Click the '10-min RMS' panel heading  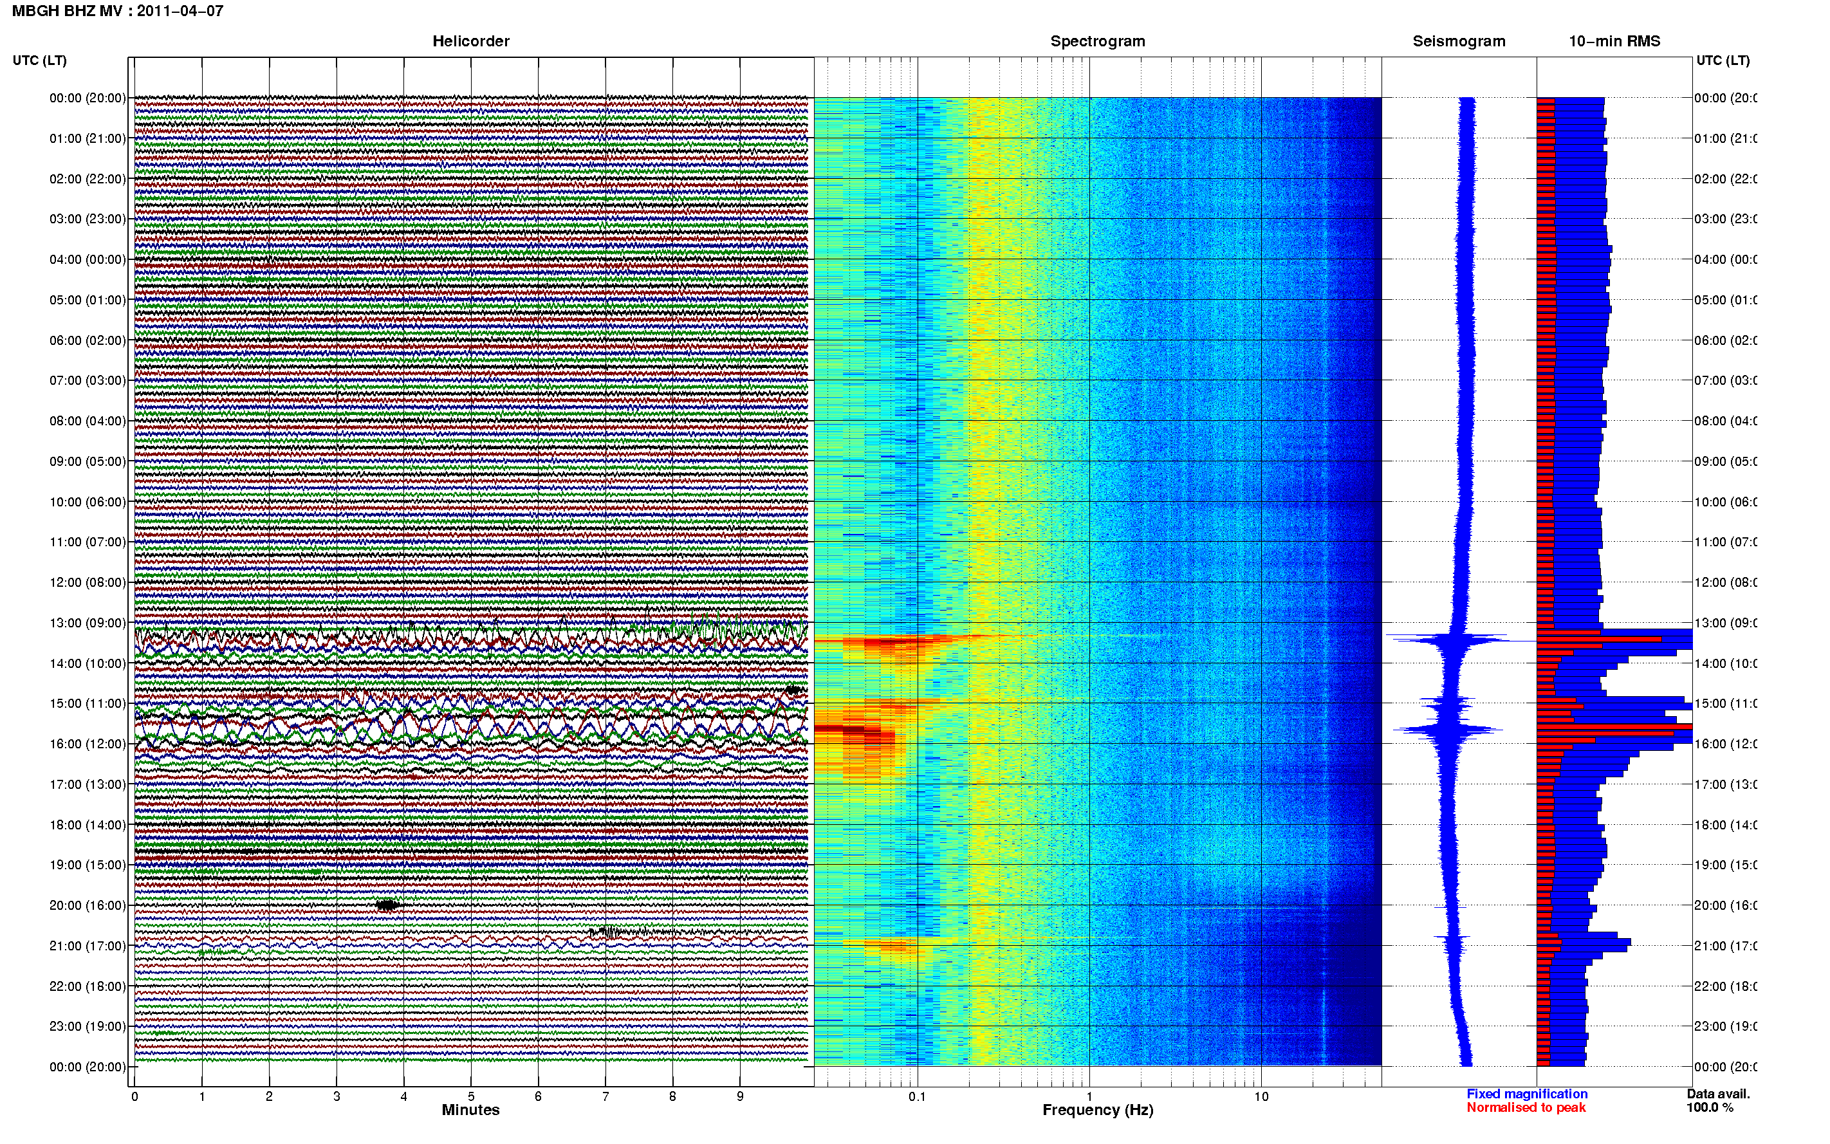[1614, 41]
